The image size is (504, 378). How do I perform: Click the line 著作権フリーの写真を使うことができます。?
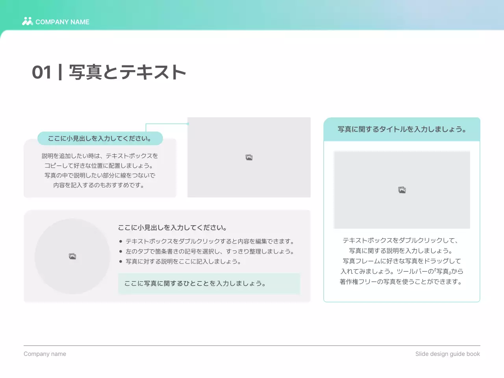402,282
